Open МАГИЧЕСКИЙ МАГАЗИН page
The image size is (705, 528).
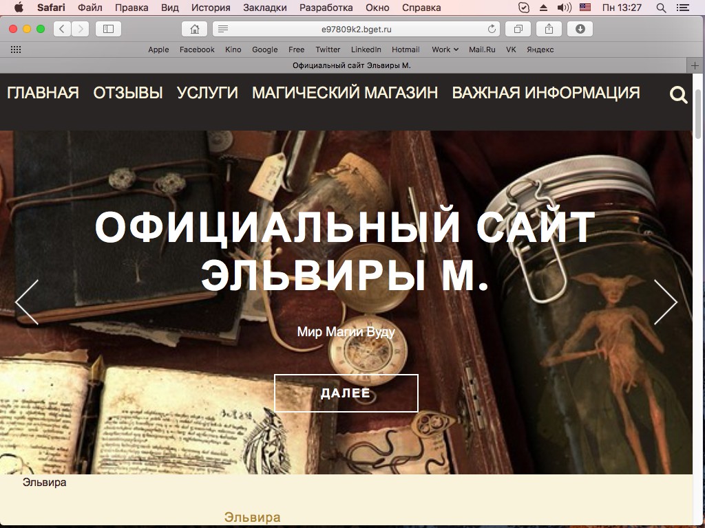click(345, 93)
